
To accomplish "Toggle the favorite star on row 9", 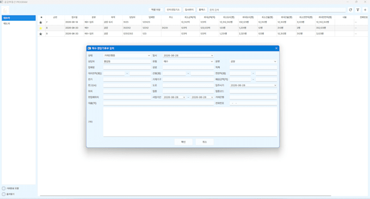I will pos(41,34).
